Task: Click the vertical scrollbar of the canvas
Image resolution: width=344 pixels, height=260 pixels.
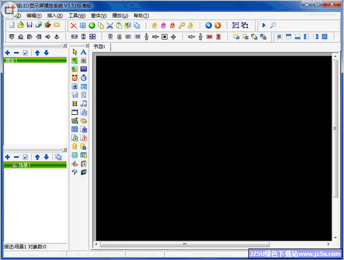Action: point(335,128)
